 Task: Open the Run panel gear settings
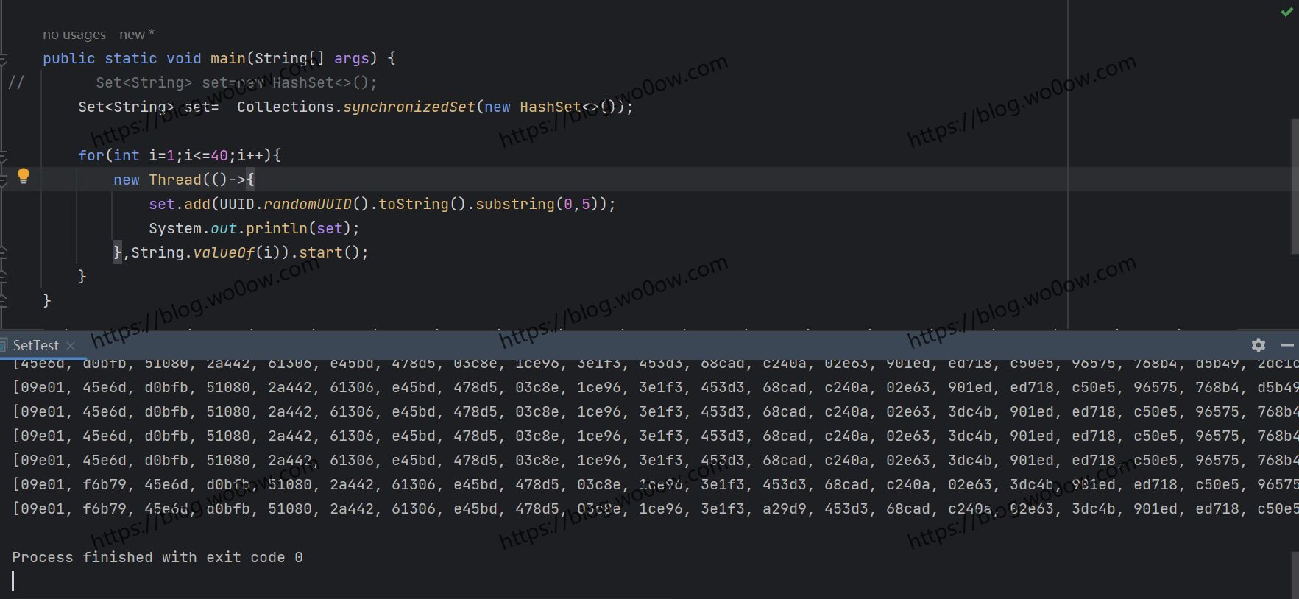(x=1258, y=345)
